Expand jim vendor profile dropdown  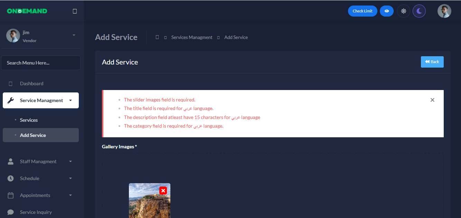click(x=74, y=35)
